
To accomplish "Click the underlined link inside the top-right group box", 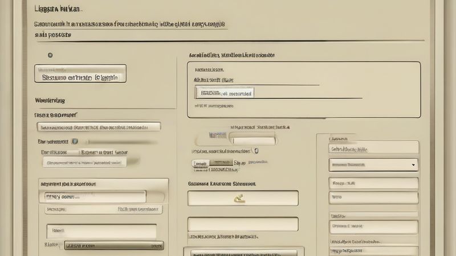I will pos(214,80).
